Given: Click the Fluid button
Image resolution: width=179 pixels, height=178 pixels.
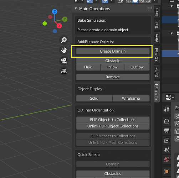Looking at the screenshot, I should click(88, 67).
